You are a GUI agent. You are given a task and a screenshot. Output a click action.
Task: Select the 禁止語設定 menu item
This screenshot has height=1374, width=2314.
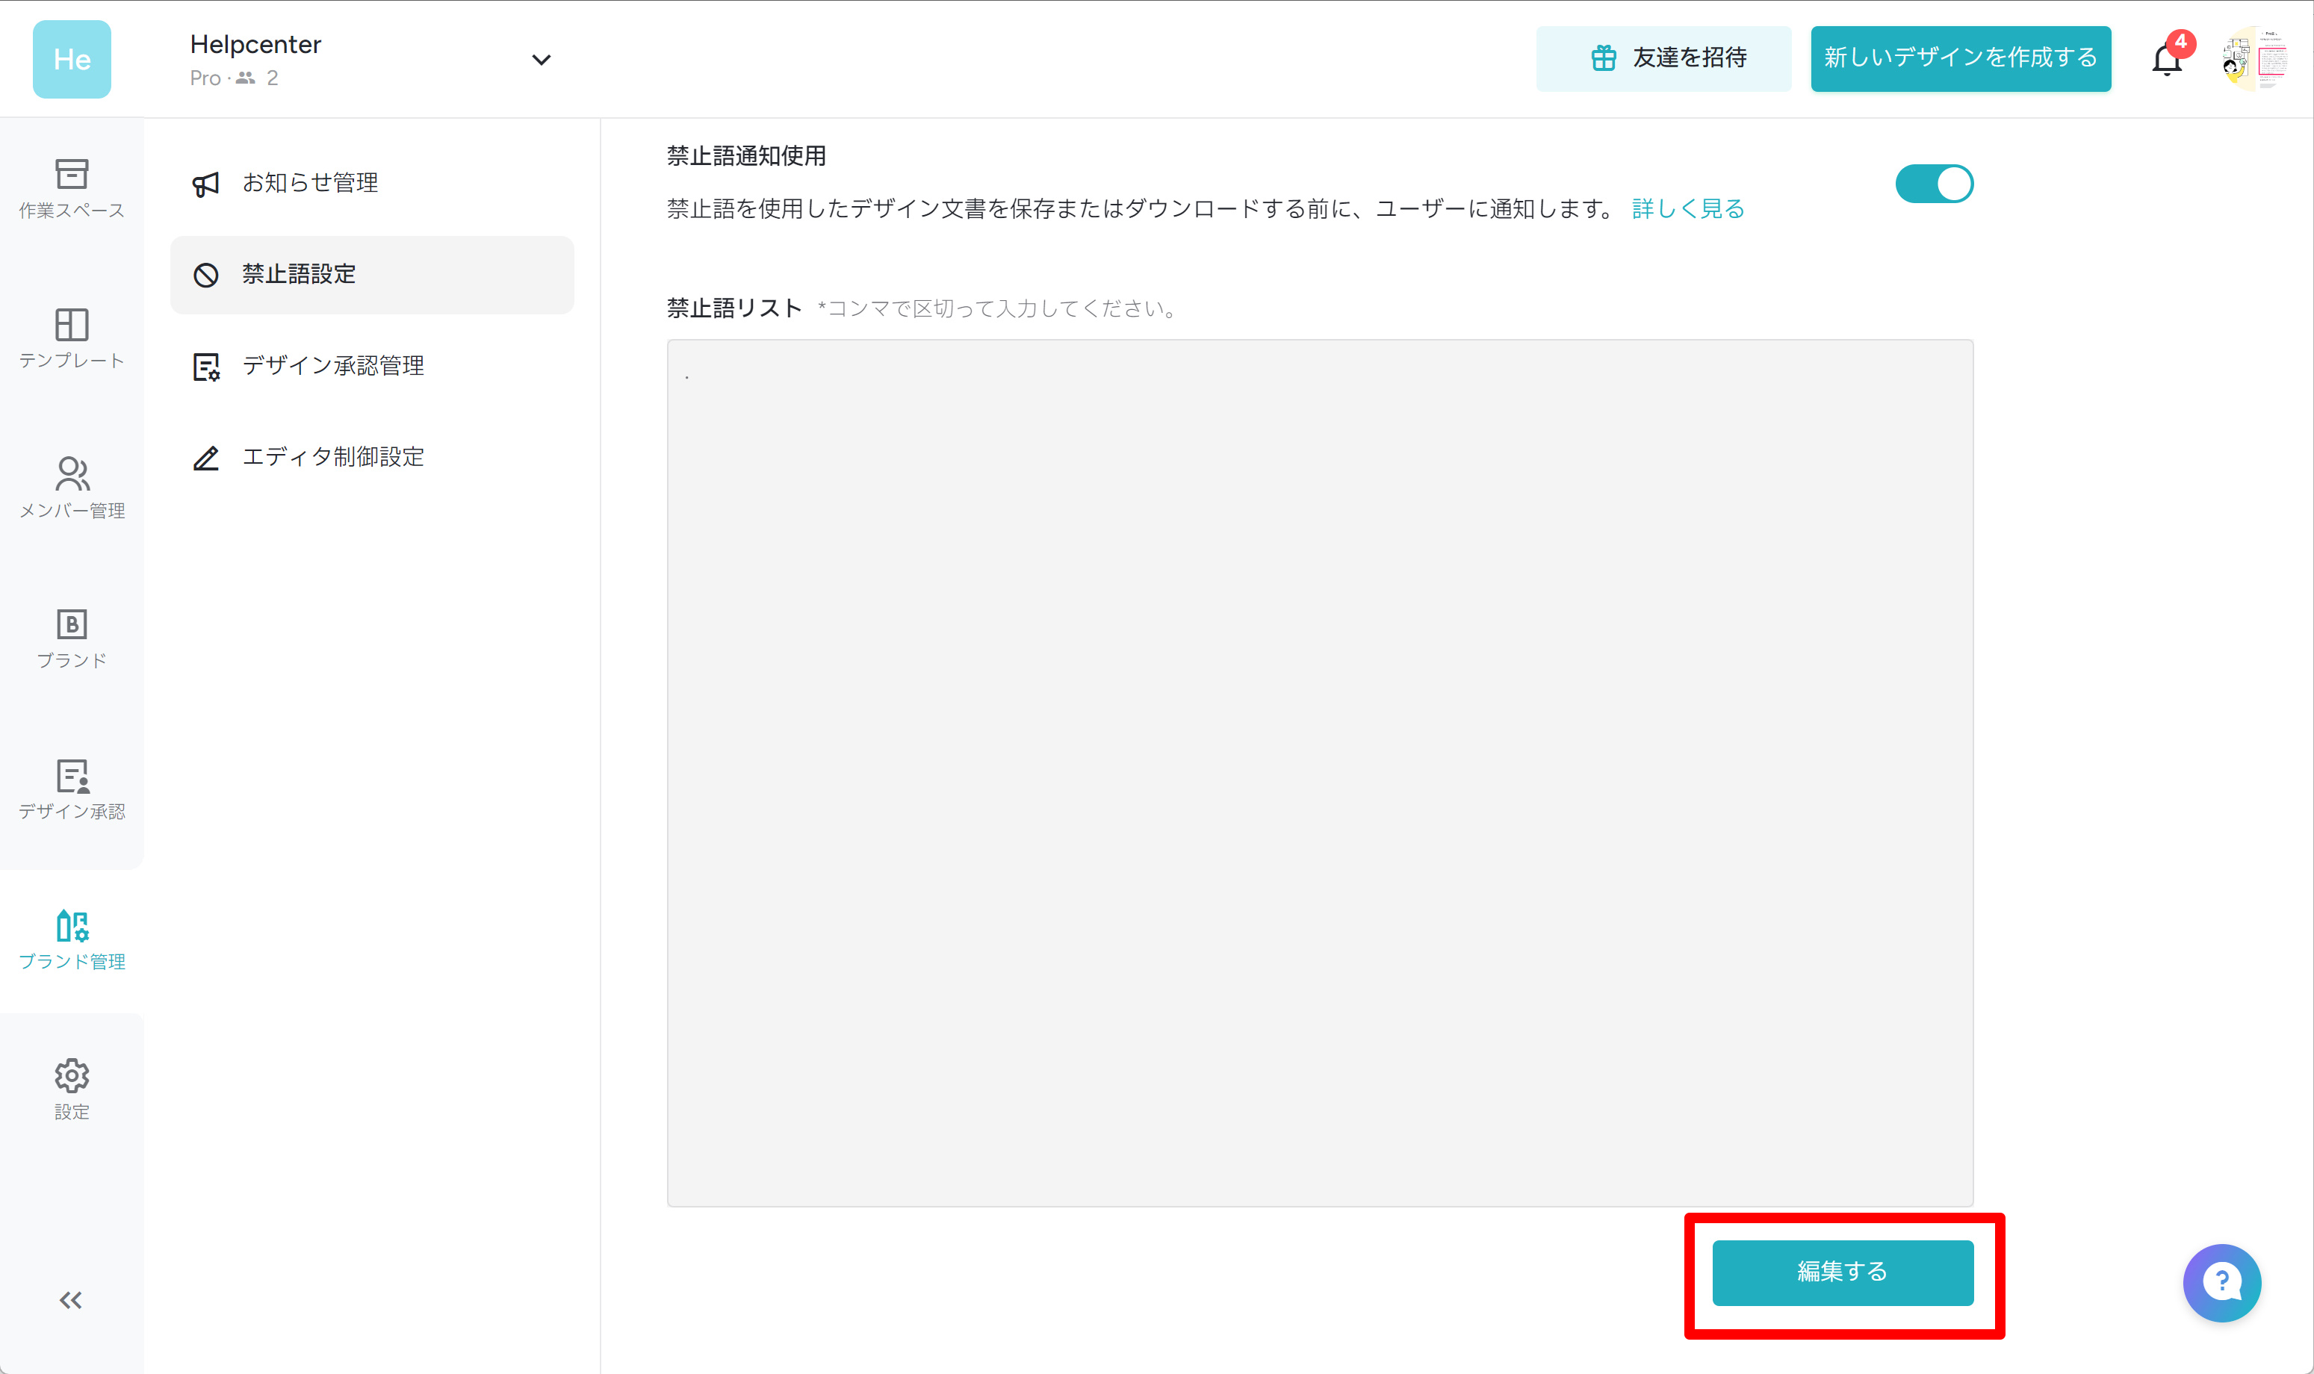[x=371, y=275]
